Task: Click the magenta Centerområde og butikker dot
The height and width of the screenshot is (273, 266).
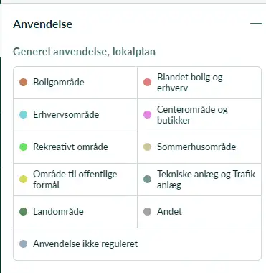Action: (147, 114)
